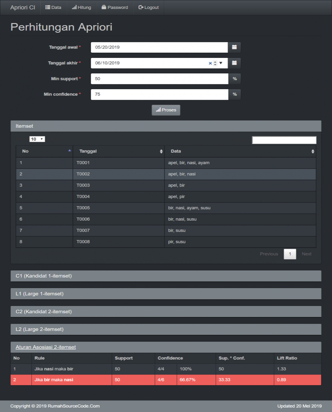The height and width of the screenshot is (412, 332).
Task: Expand the L2 Large 2-itemset panel
Action: point(166,329)
